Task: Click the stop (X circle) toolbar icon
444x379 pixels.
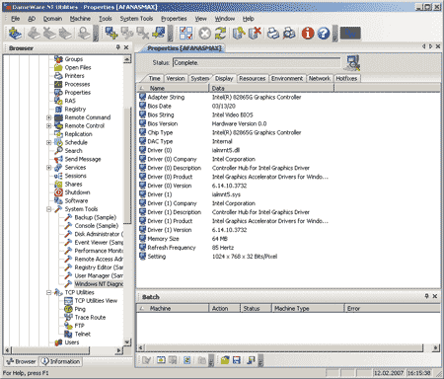Action: [204, 34]
